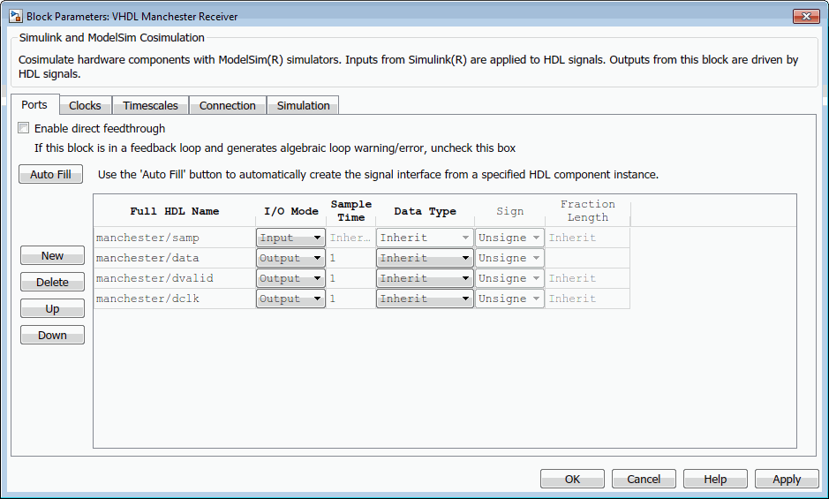Screen dimensions: 829x499
Task: Click the Fraction Length column header
Action: click(x=587, y=210)
